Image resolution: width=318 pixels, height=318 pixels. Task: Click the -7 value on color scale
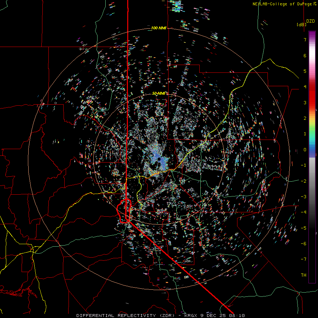[304, 259]
